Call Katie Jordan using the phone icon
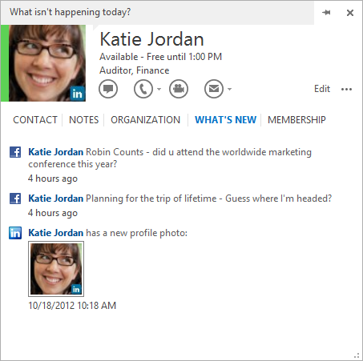Image resolution: width=363 pixels, height=361 pixels. click(x=143, y=89)
